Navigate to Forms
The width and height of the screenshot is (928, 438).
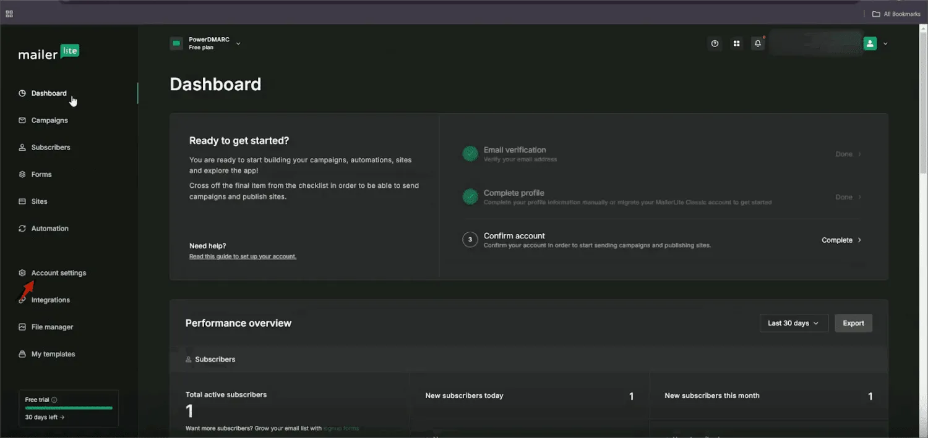click(x=41, y=174)
